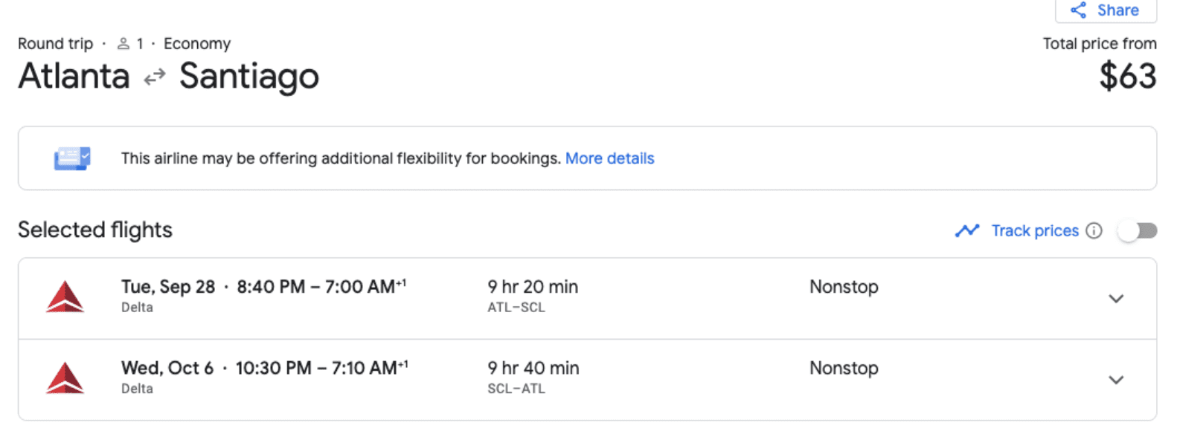1177x437 pixels.
Task: Click the passenger count person icon
Action: point(124,44)
